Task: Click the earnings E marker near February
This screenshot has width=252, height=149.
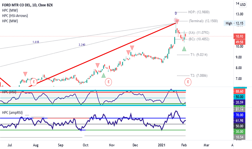Action: (188, 82)
